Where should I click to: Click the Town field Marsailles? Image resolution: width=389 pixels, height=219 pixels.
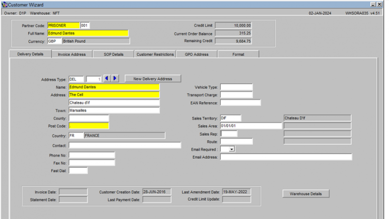click(114, 110)
